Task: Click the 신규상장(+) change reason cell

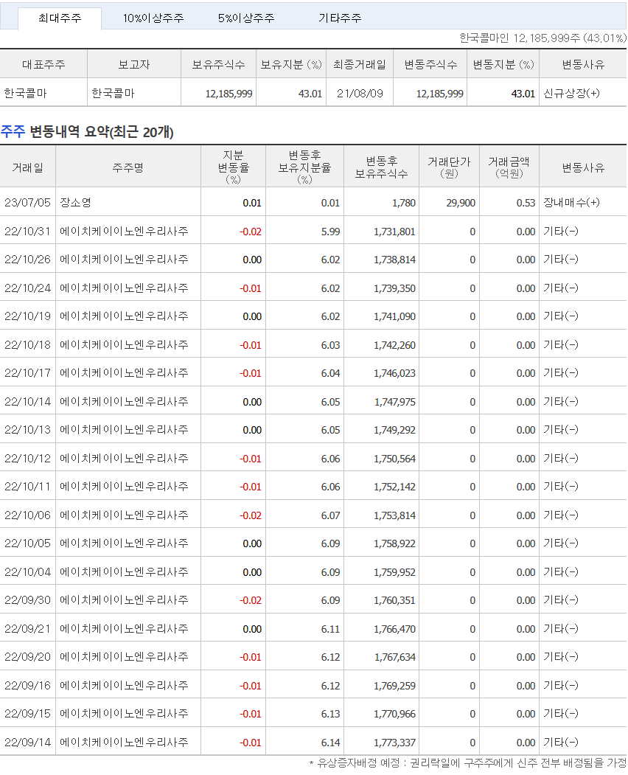Action: pyautogui.click(x=582, y=94)
